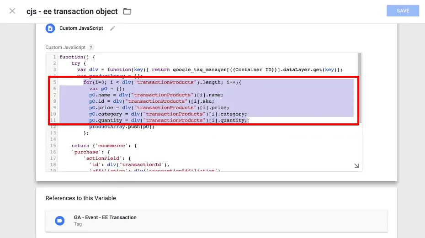Image resolution: width=425 pixels, height=238 pixels.
Task: Click the 'p0.price' assignment line
Action: [159, 108]
